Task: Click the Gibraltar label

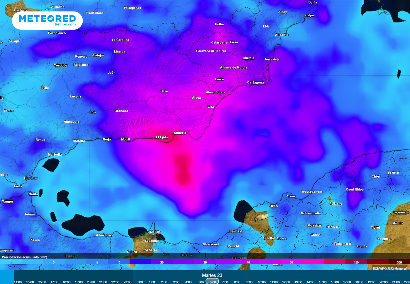Action: tap(31, 178)
